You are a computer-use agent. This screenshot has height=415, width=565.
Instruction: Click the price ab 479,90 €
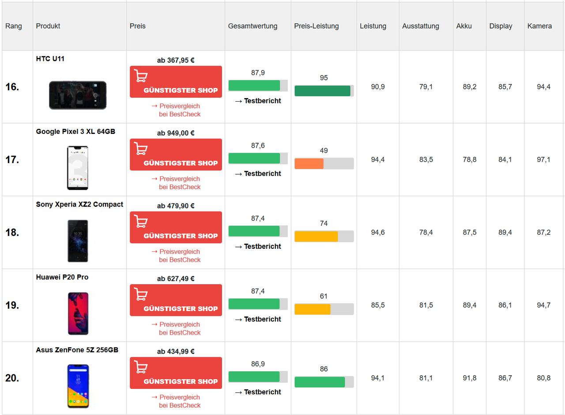[x=176, y=206]
